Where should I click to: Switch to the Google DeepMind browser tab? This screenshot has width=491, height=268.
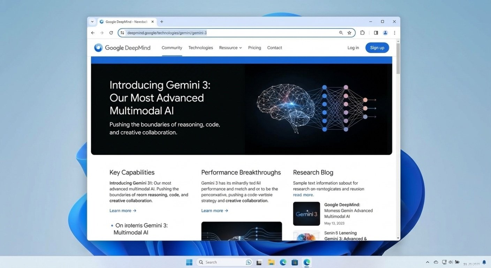(126, 21)
